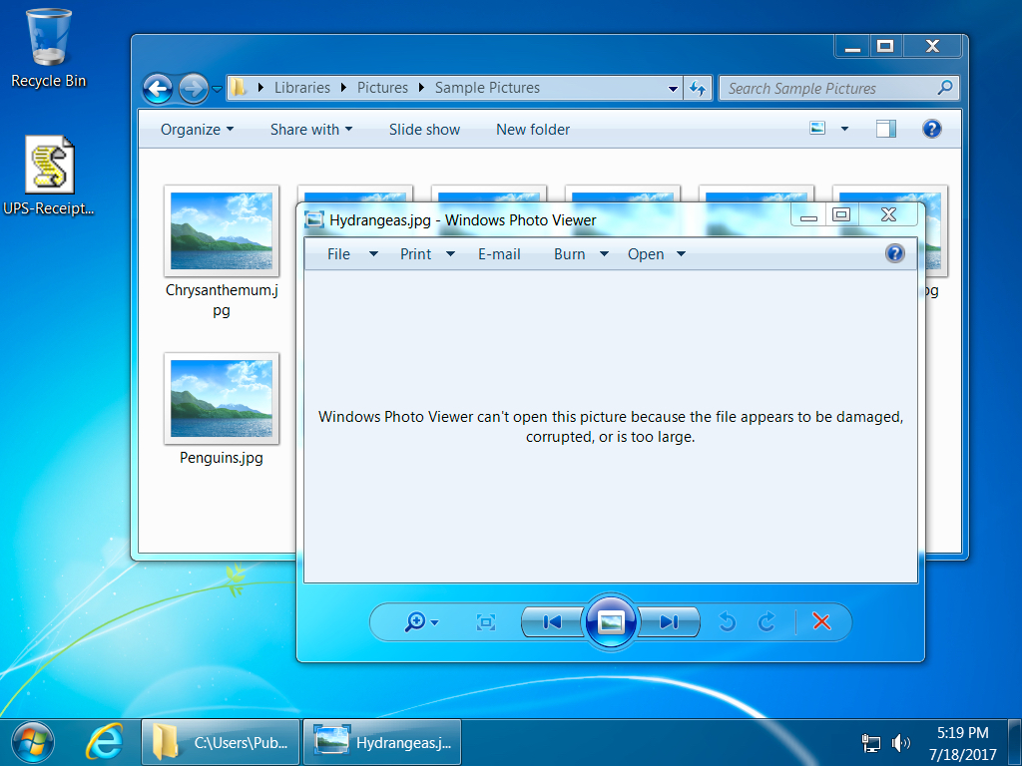Screen dimensions: 1022x766
Task: Click the Explorer Back arrow button
Action: point(158,88)
